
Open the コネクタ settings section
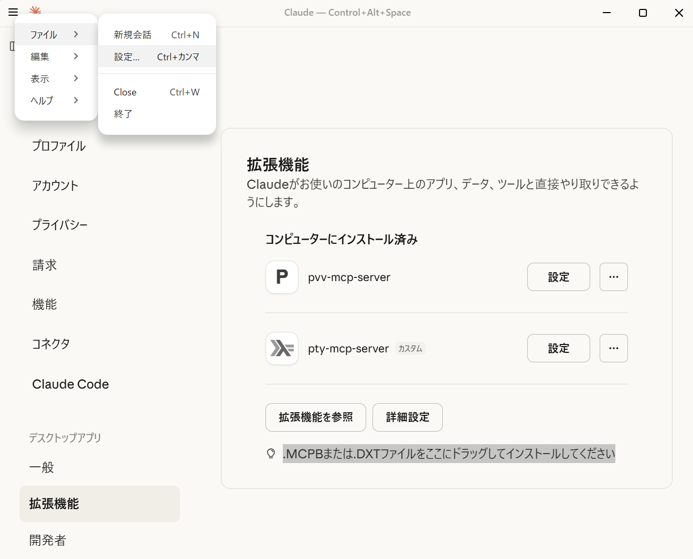click(x=51, y=343)
